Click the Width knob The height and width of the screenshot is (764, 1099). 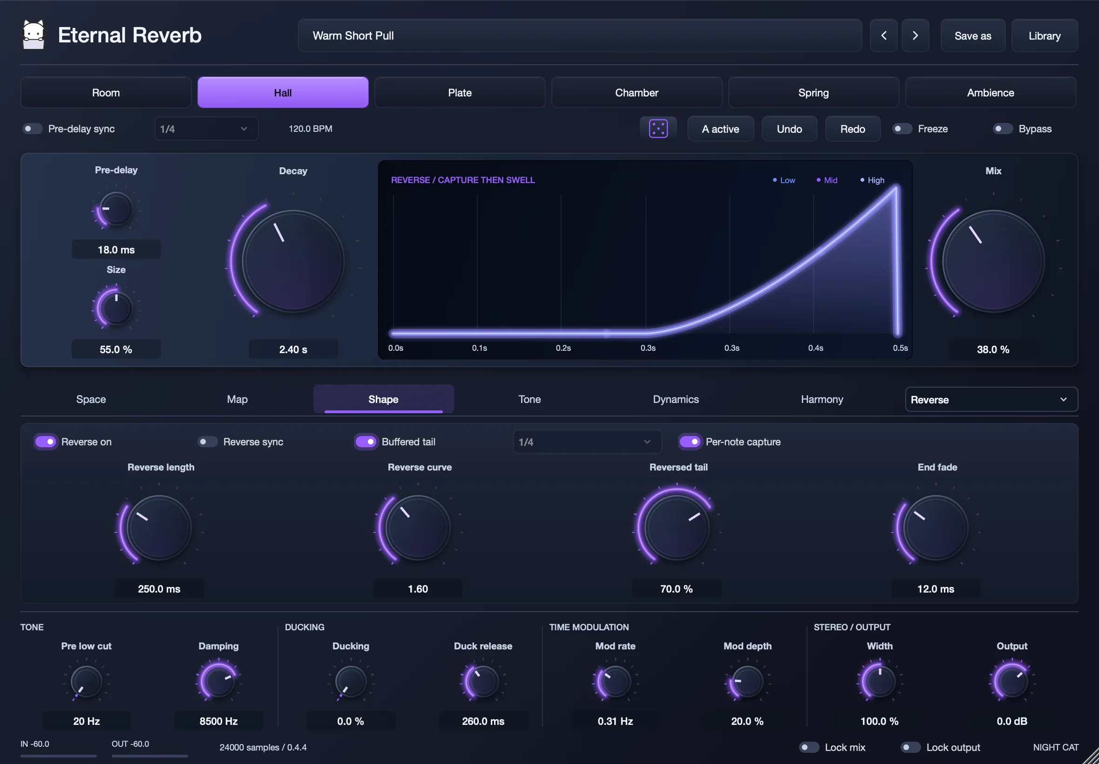click(x=879, y=681)
